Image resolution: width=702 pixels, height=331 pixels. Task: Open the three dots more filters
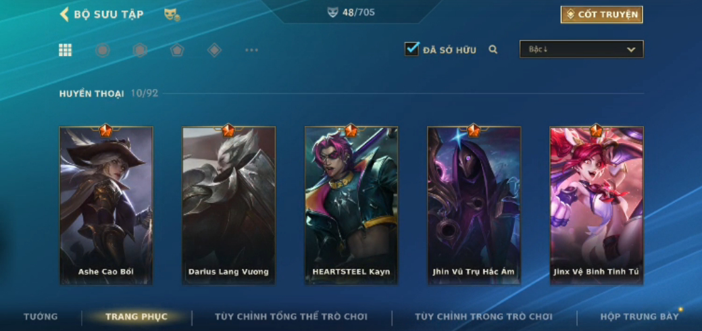point(251,50)
